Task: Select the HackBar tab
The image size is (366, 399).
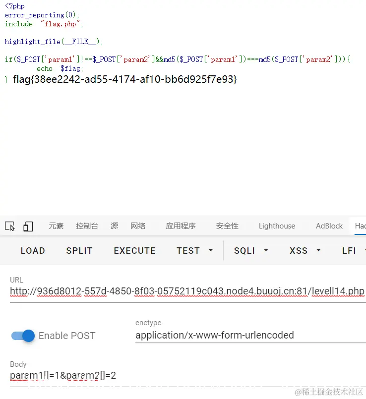Action: point(360,226)
